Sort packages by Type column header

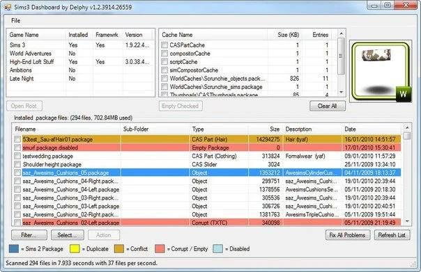[219, 129]
